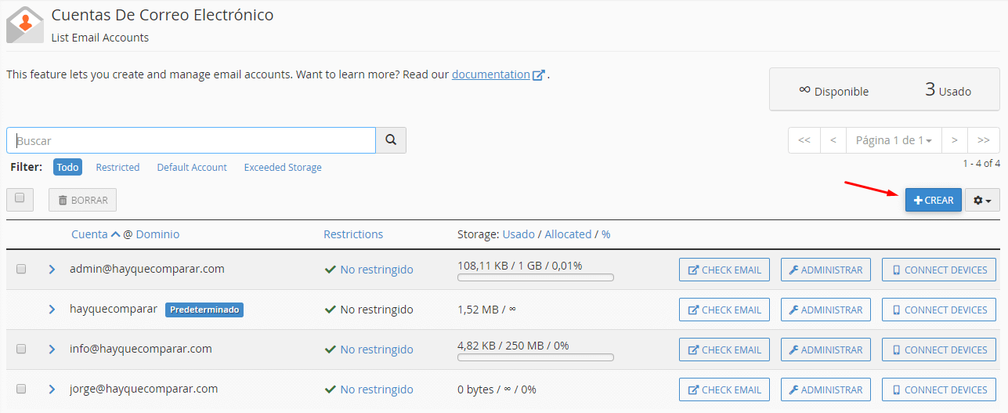Go to the last page with >> icon
The image size is (1008, 413).
pyautogui.click(x=984, y=140)
